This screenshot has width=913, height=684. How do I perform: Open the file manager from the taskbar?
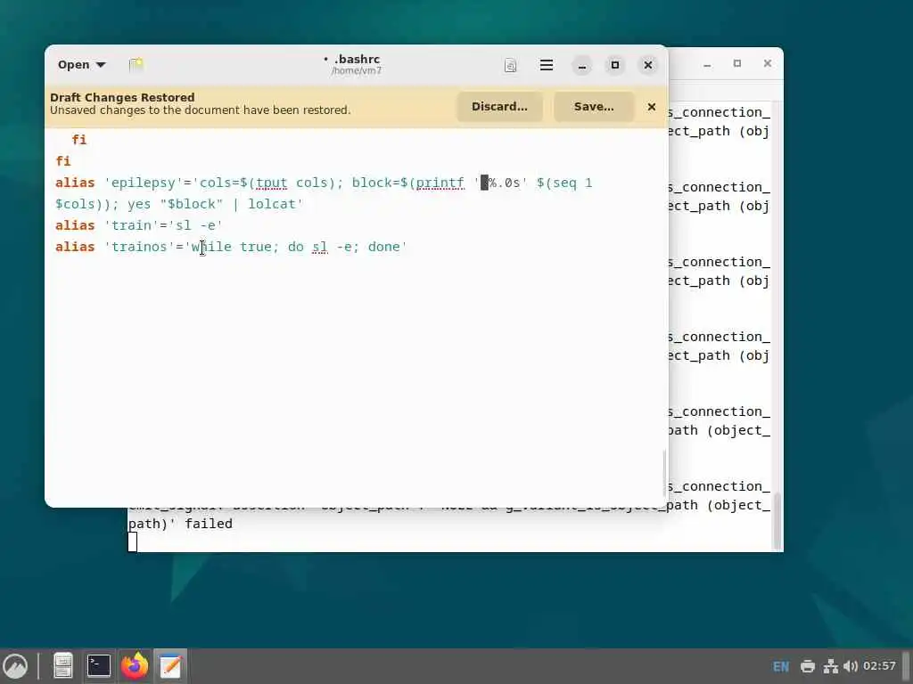pos(63,666)
